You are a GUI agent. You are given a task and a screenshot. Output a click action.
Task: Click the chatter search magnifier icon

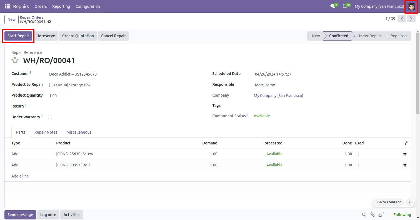click(364, 215)
